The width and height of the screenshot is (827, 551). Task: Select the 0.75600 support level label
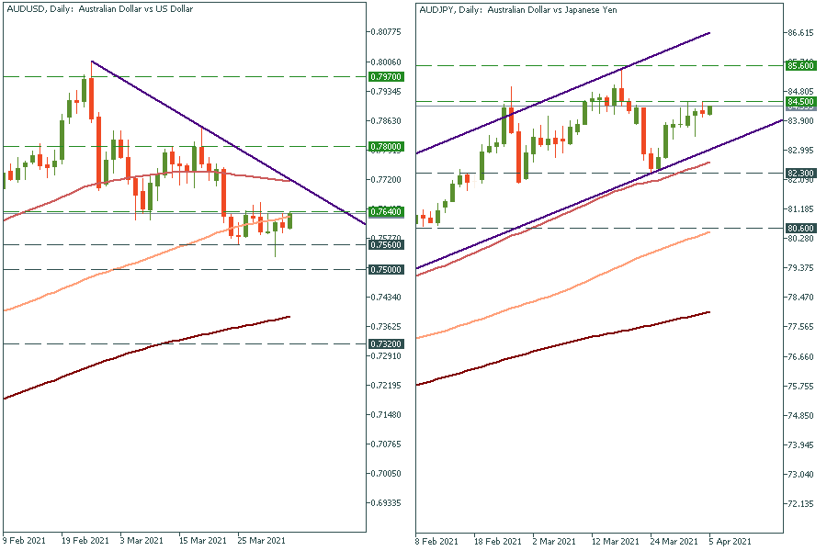point(383,244)
